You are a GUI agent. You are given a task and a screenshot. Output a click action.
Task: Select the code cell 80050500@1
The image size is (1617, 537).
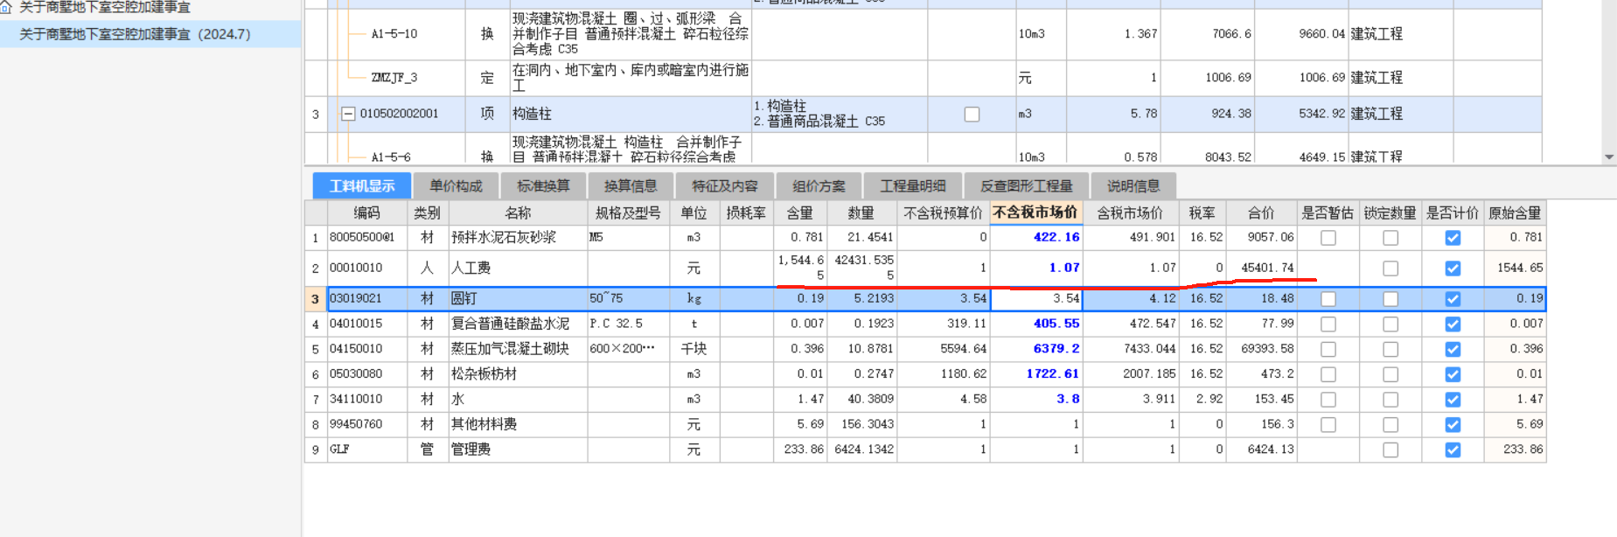[x=367, y=238]
